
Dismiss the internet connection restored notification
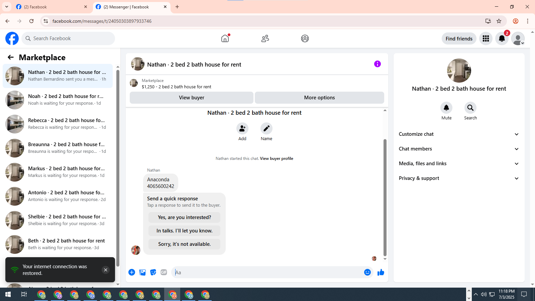point(106,270)
